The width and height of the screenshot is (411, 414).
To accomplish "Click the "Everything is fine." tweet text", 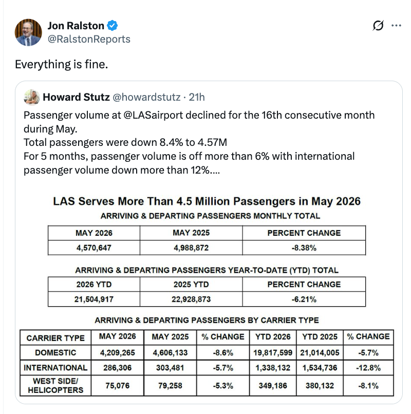I will 62,64.
